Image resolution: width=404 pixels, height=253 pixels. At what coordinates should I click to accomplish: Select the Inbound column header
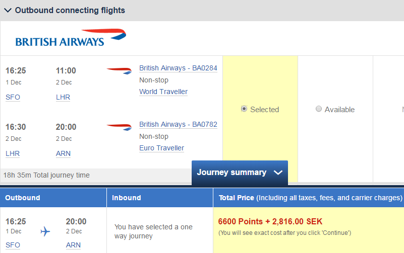[x=127, y=198]
